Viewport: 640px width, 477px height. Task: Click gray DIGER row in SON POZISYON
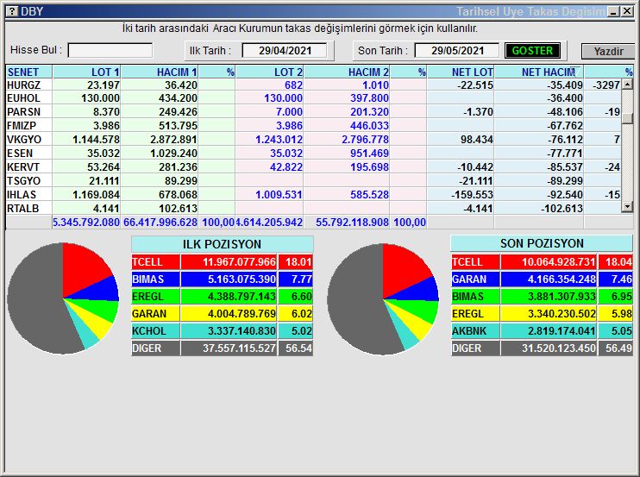[542, 348]
